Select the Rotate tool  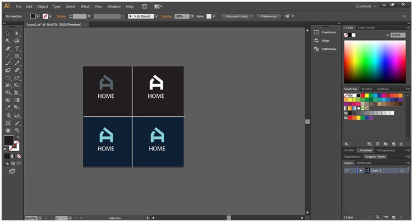[8, 78]
